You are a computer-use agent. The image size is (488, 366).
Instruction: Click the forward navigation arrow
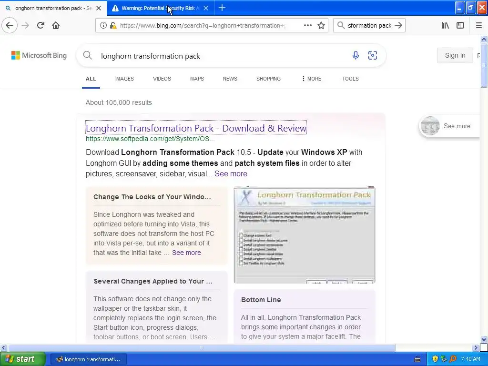point(25,26)
